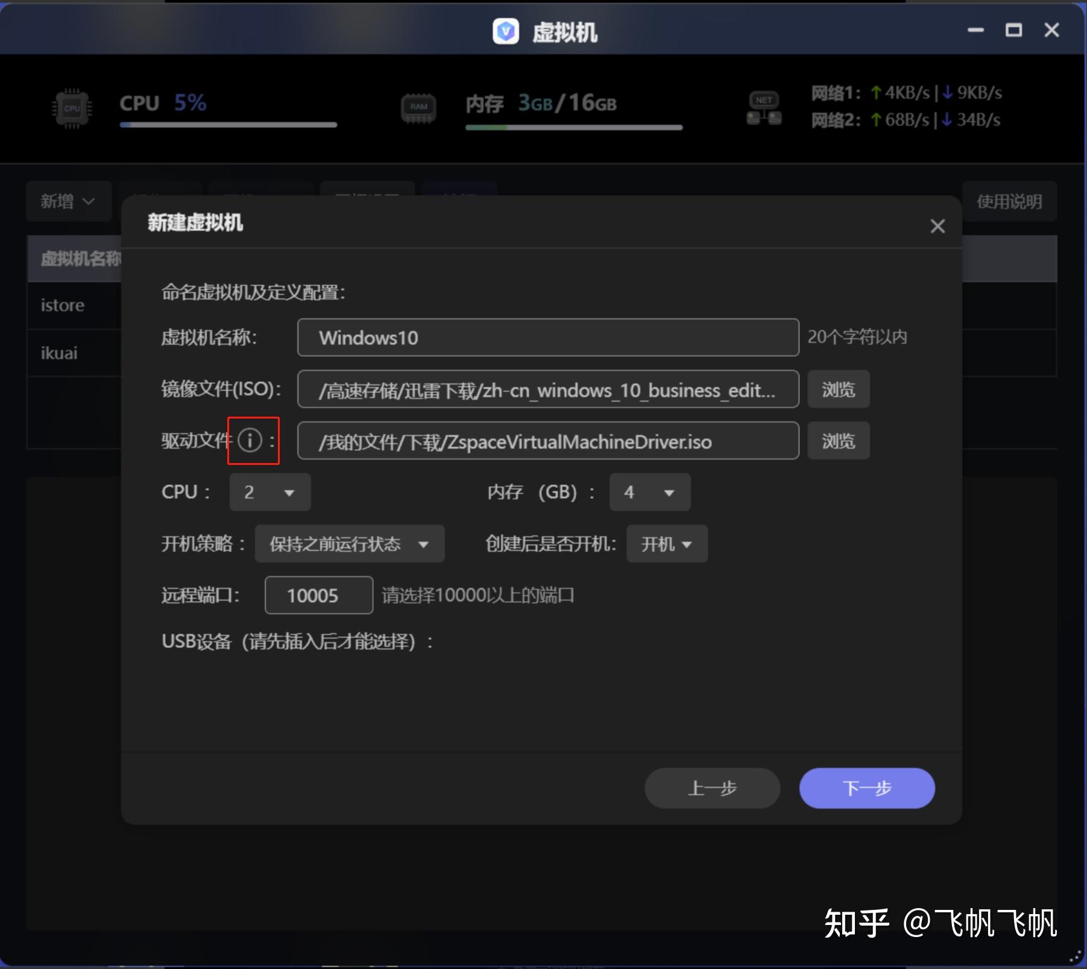Open the 使用说明 usage instructions
The image size is (1087, 969).
point(1010,201)
